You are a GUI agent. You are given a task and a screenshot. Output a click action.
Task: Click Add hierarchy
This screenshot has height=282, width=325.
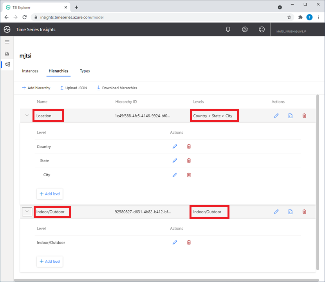point(36,88)
